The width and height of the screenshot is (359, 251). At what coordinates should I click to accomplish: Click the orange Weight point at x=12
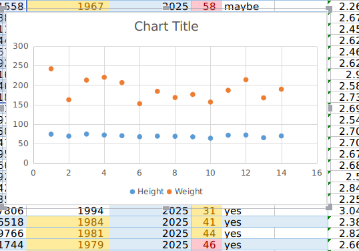pos(246,79)
